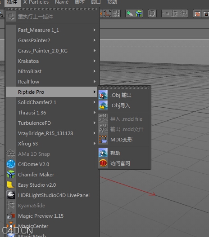Open the Navie menu

pos(62,2)
